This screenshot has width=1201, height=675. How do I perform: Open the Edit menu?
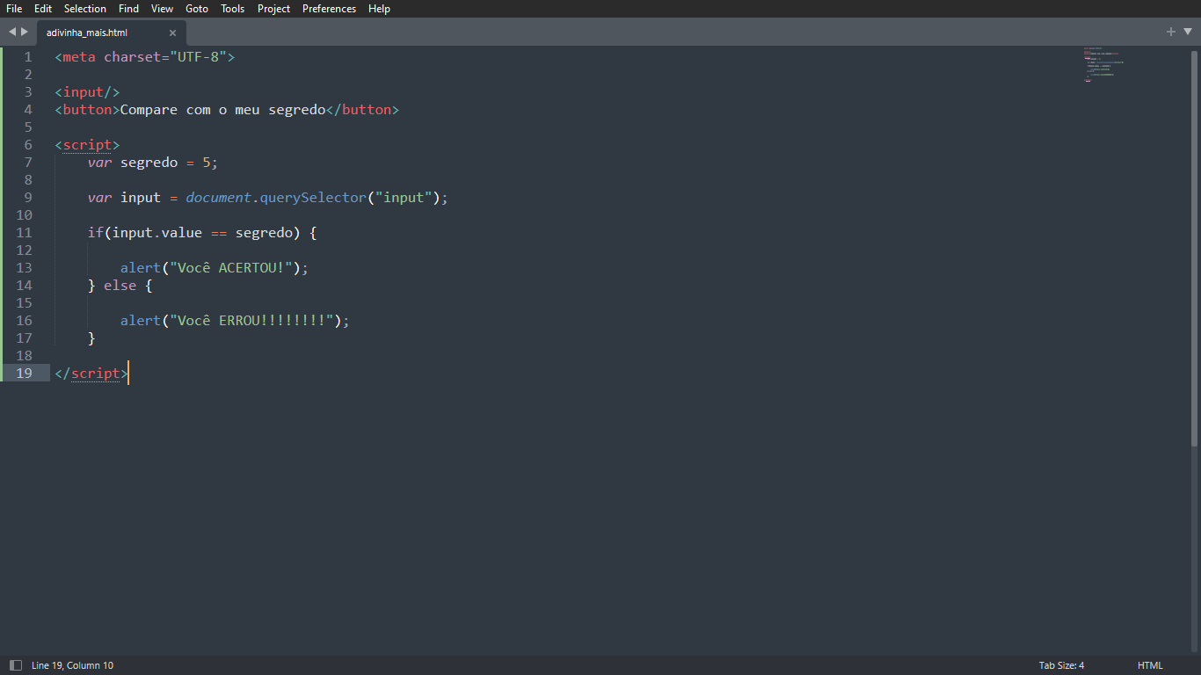coord(43,9)
